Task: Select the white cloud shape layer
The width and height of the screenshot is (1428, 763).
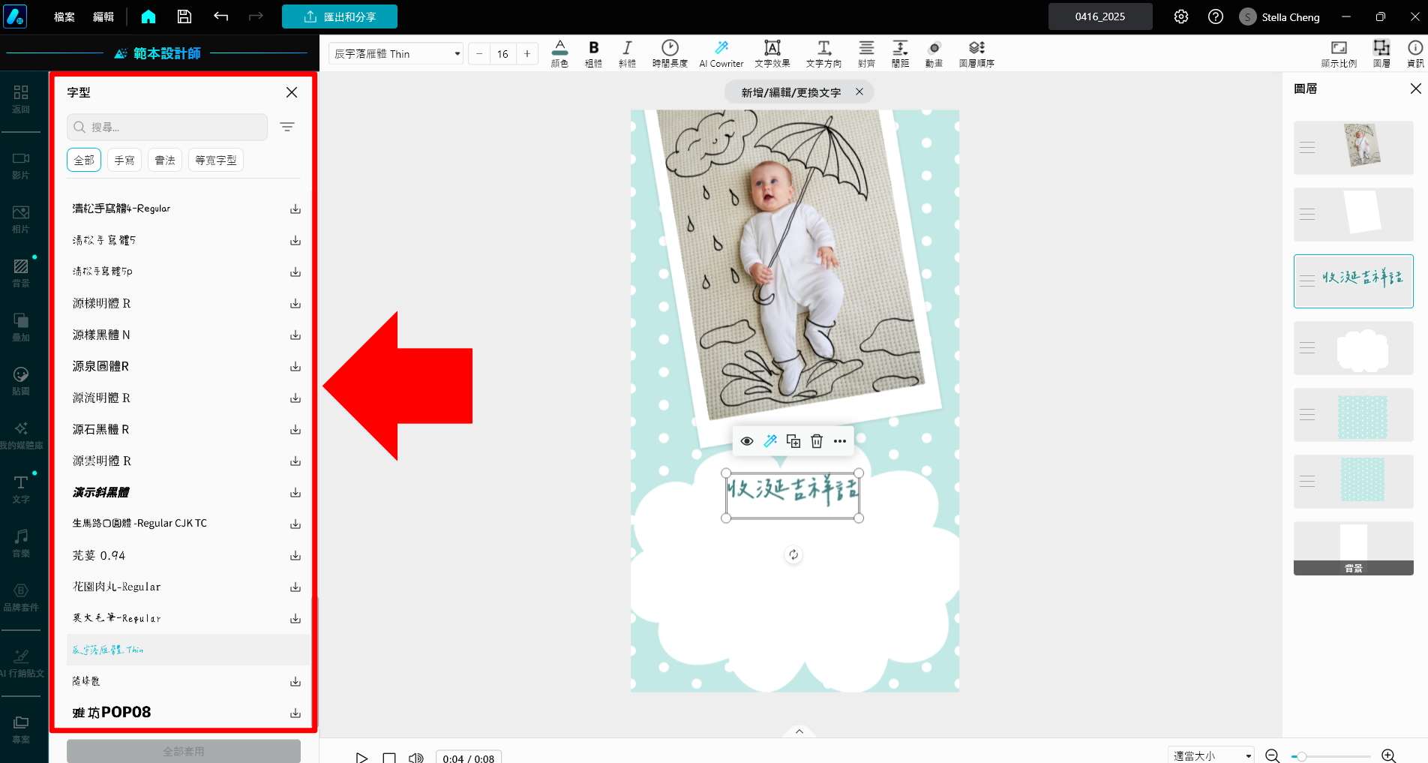Action: point(1354,348)
